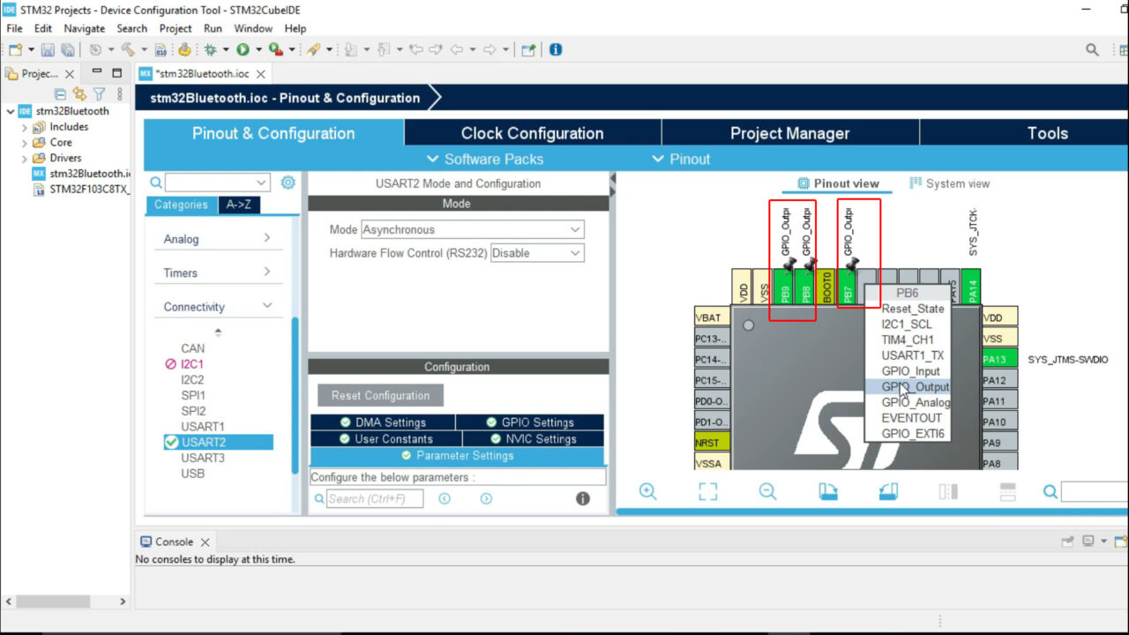Open the Navigate menu

84,28
